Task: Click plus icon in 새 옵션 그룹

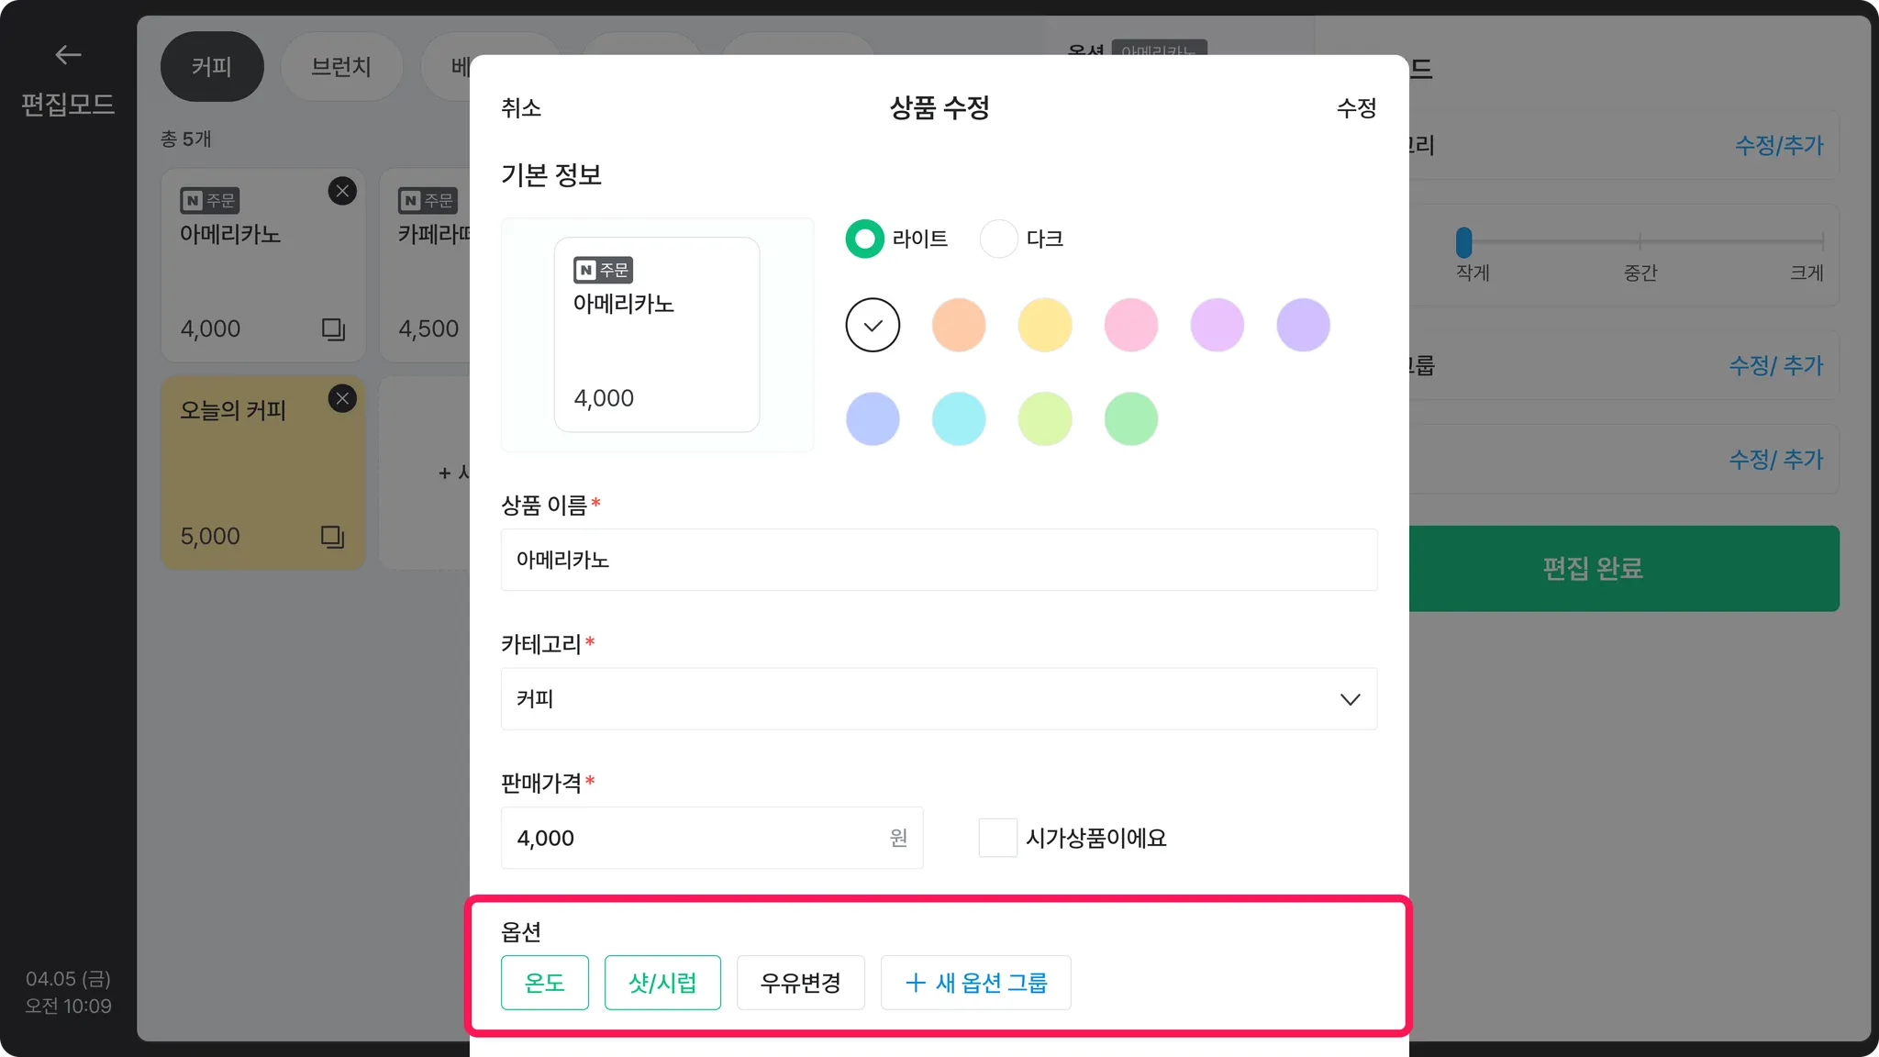Action: pyautogui.click(x=915, y=983)
